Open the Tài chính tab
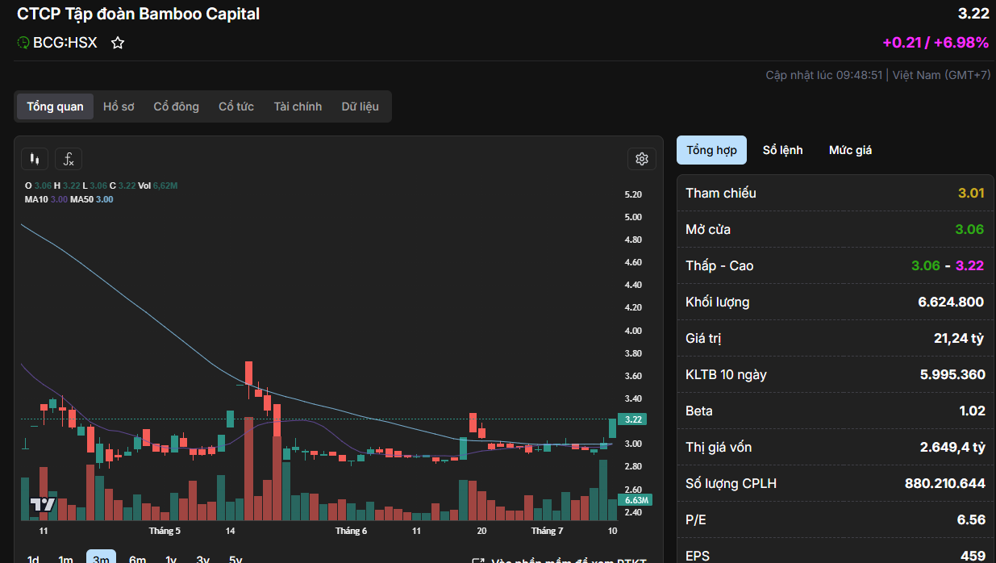Viewport: 996px width, 563px height. coord(298,106)
